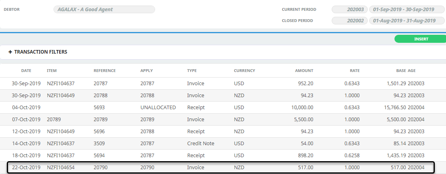
Task: Sort by the DATE column header
Action: 26,71
